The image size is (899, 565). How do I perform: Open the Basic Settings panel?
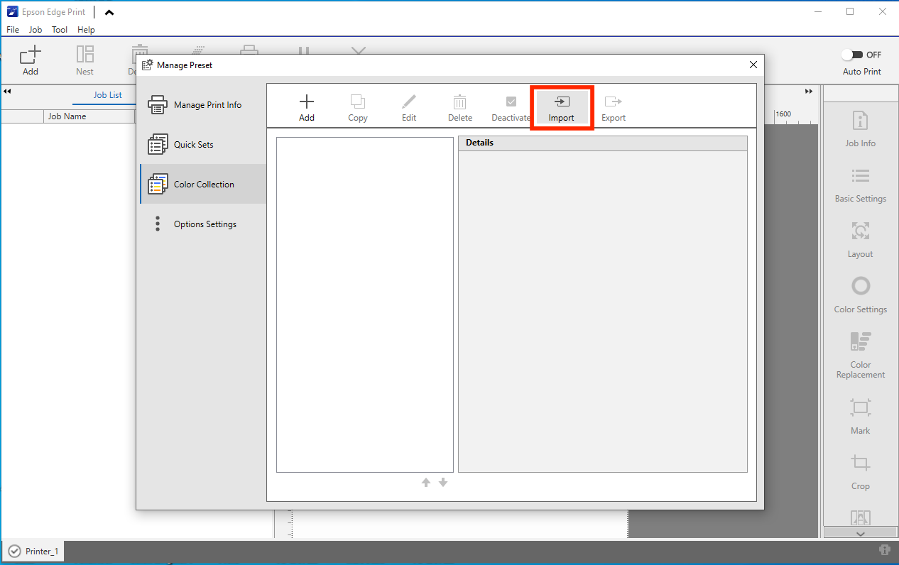(860, 185)
